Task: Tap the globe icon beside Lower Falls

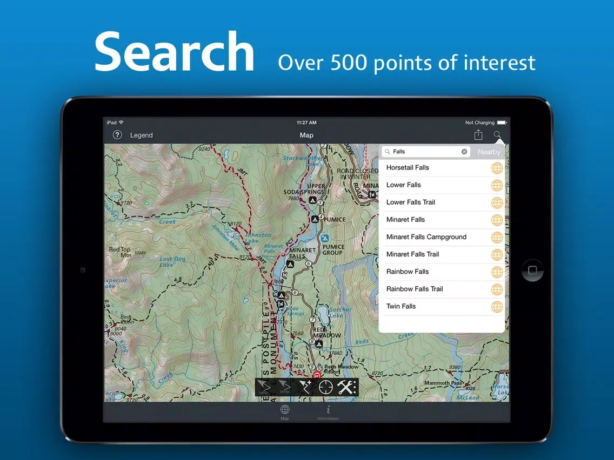Action: pos(497,185)
